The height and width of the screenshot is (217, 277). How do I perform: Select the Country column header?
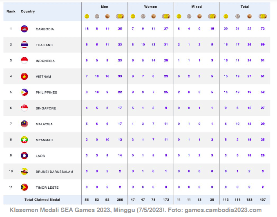[x=28, y=11]
